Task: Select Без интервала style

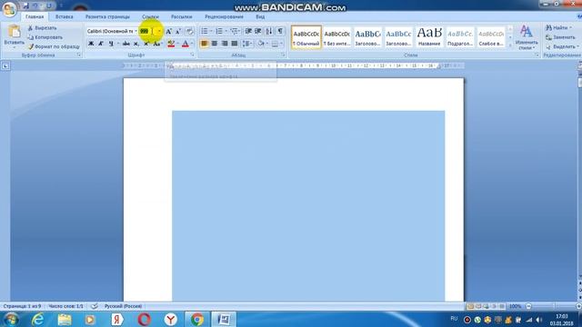Action: tap(337, 37)
